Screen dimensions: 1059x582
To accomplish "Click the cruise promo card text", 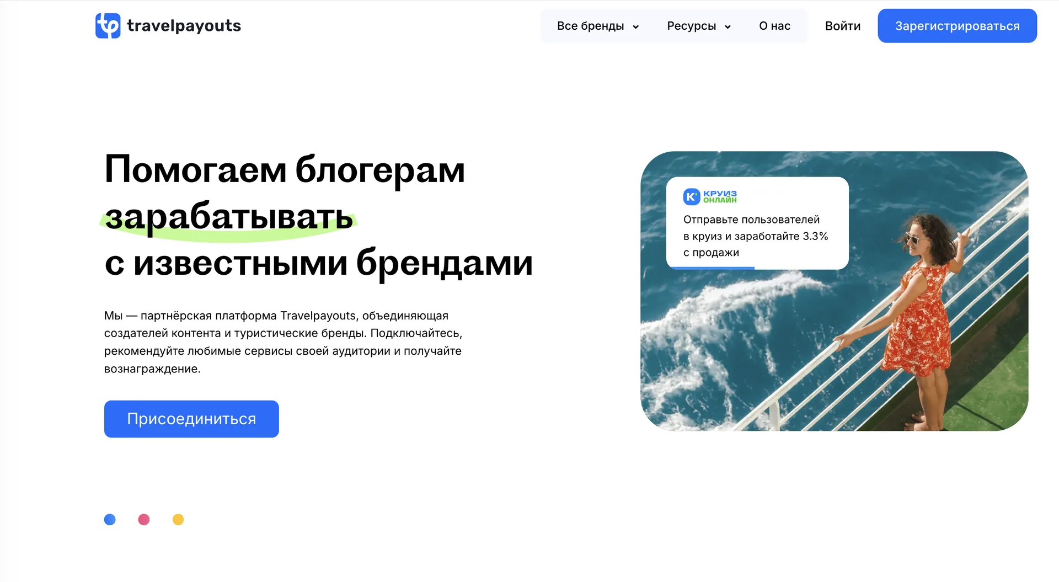I will pyautogui.click(x=756, y=236).
